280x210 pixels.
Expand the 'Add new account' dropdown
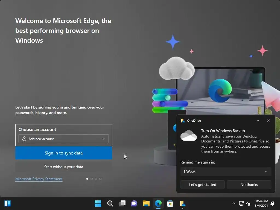click(63, 139)
